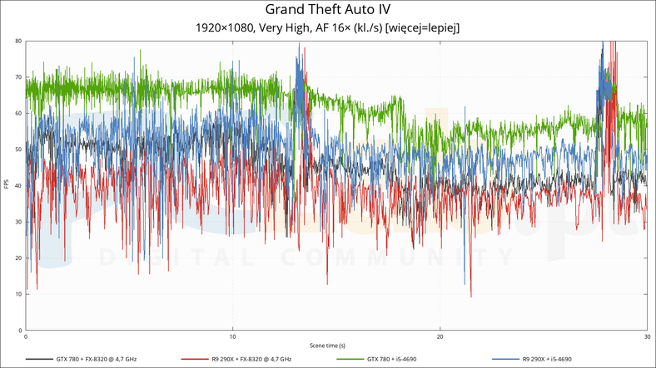
Task: Click the y-axis value 30
Action: 18,222
